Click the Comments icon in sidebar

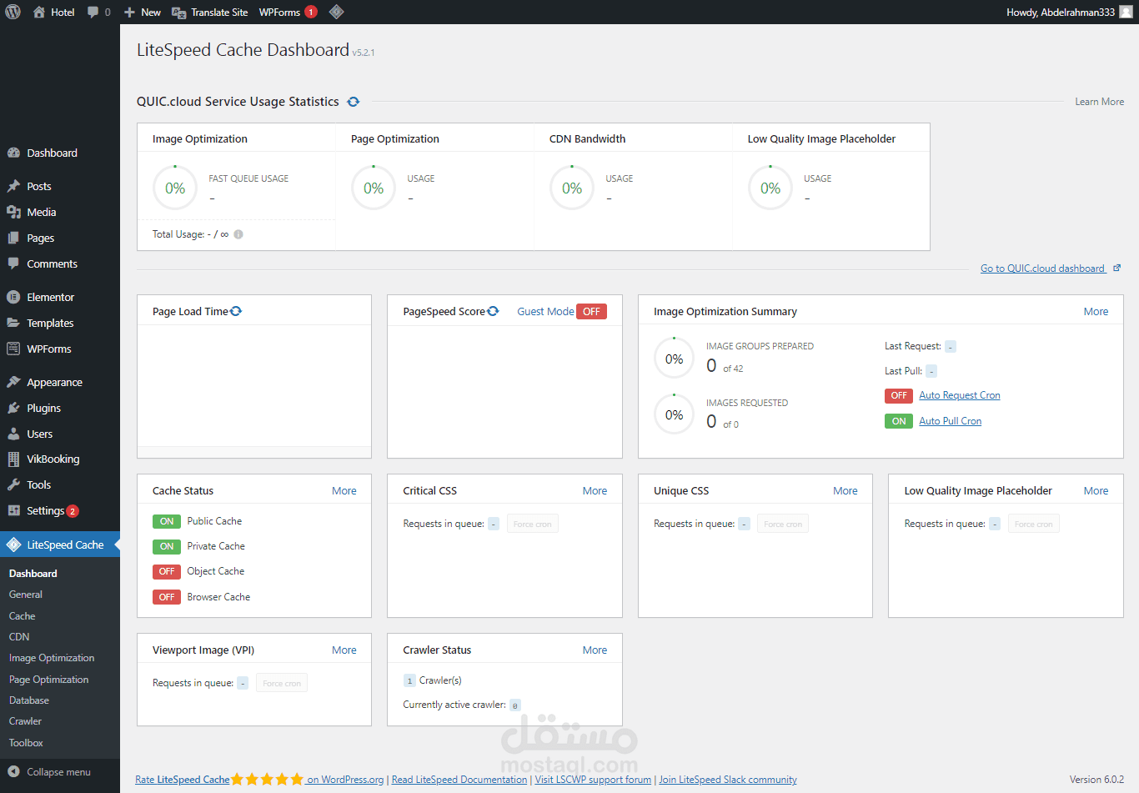click(13, 263)
